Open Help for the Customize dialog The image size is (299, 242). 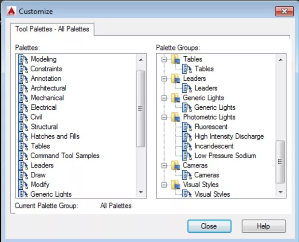pyautogui.click(x=263, y=226)
